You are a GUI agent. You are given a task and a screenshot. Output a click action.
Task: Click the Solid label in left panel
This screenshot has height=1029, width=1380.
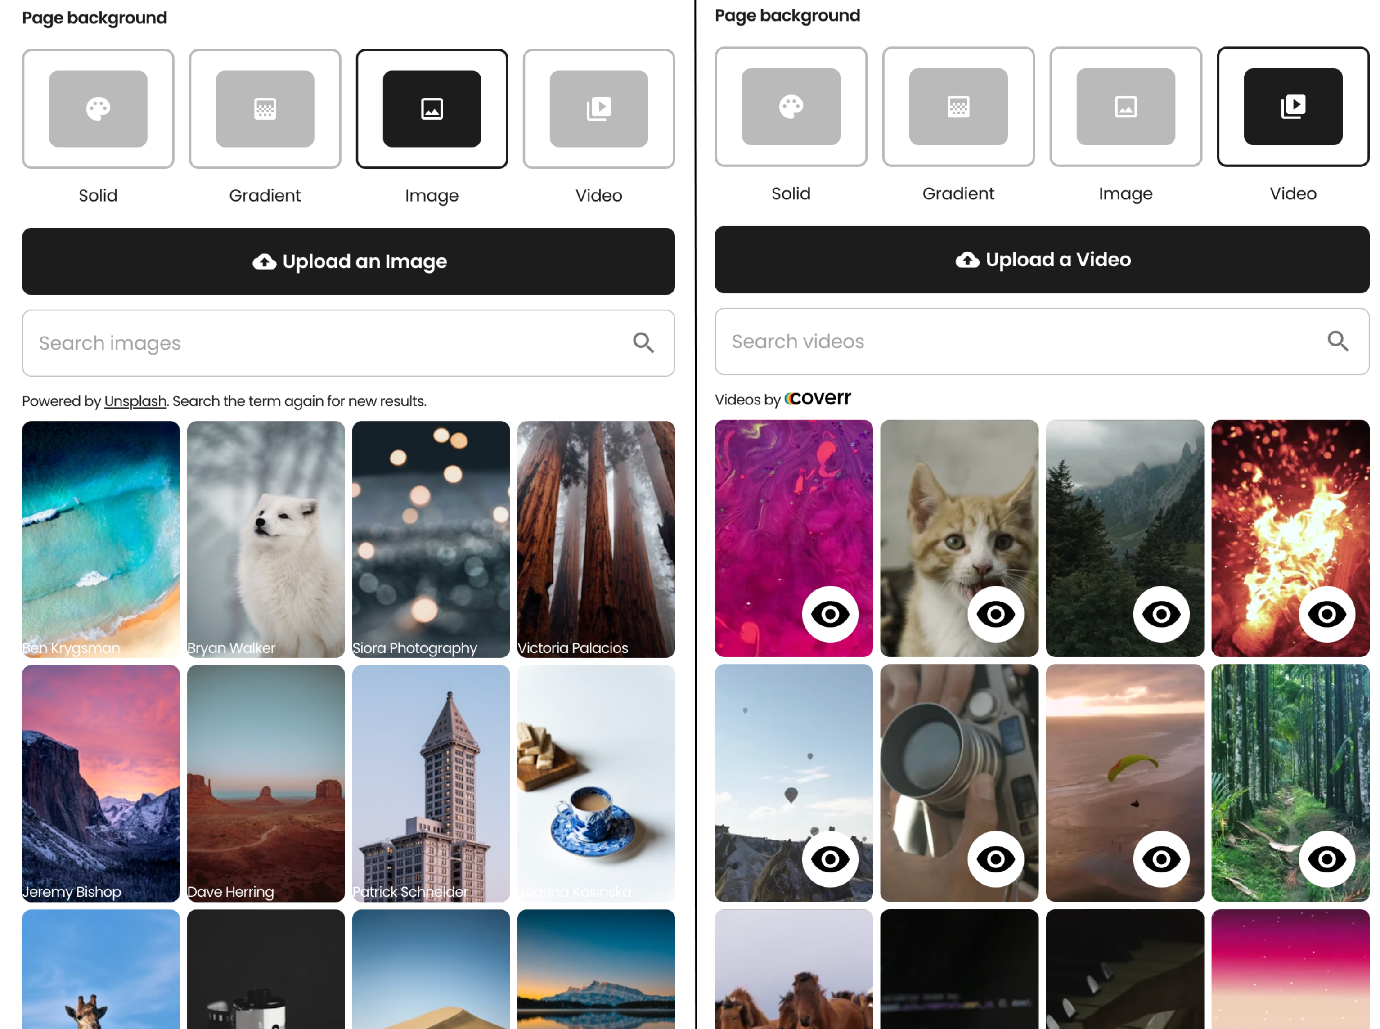coord(98,196)
